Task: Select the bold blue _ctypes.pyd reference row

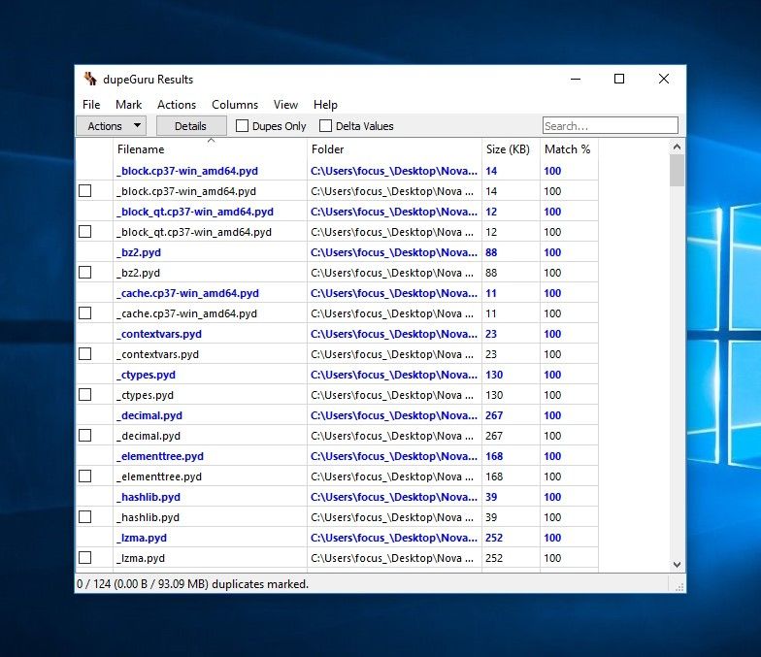Action: coord(338,375)
